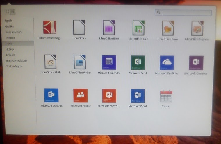Click the 'LibreOffice Writer' label text
This screenshot has width=221, height=144.
click(x=80, y=73)
